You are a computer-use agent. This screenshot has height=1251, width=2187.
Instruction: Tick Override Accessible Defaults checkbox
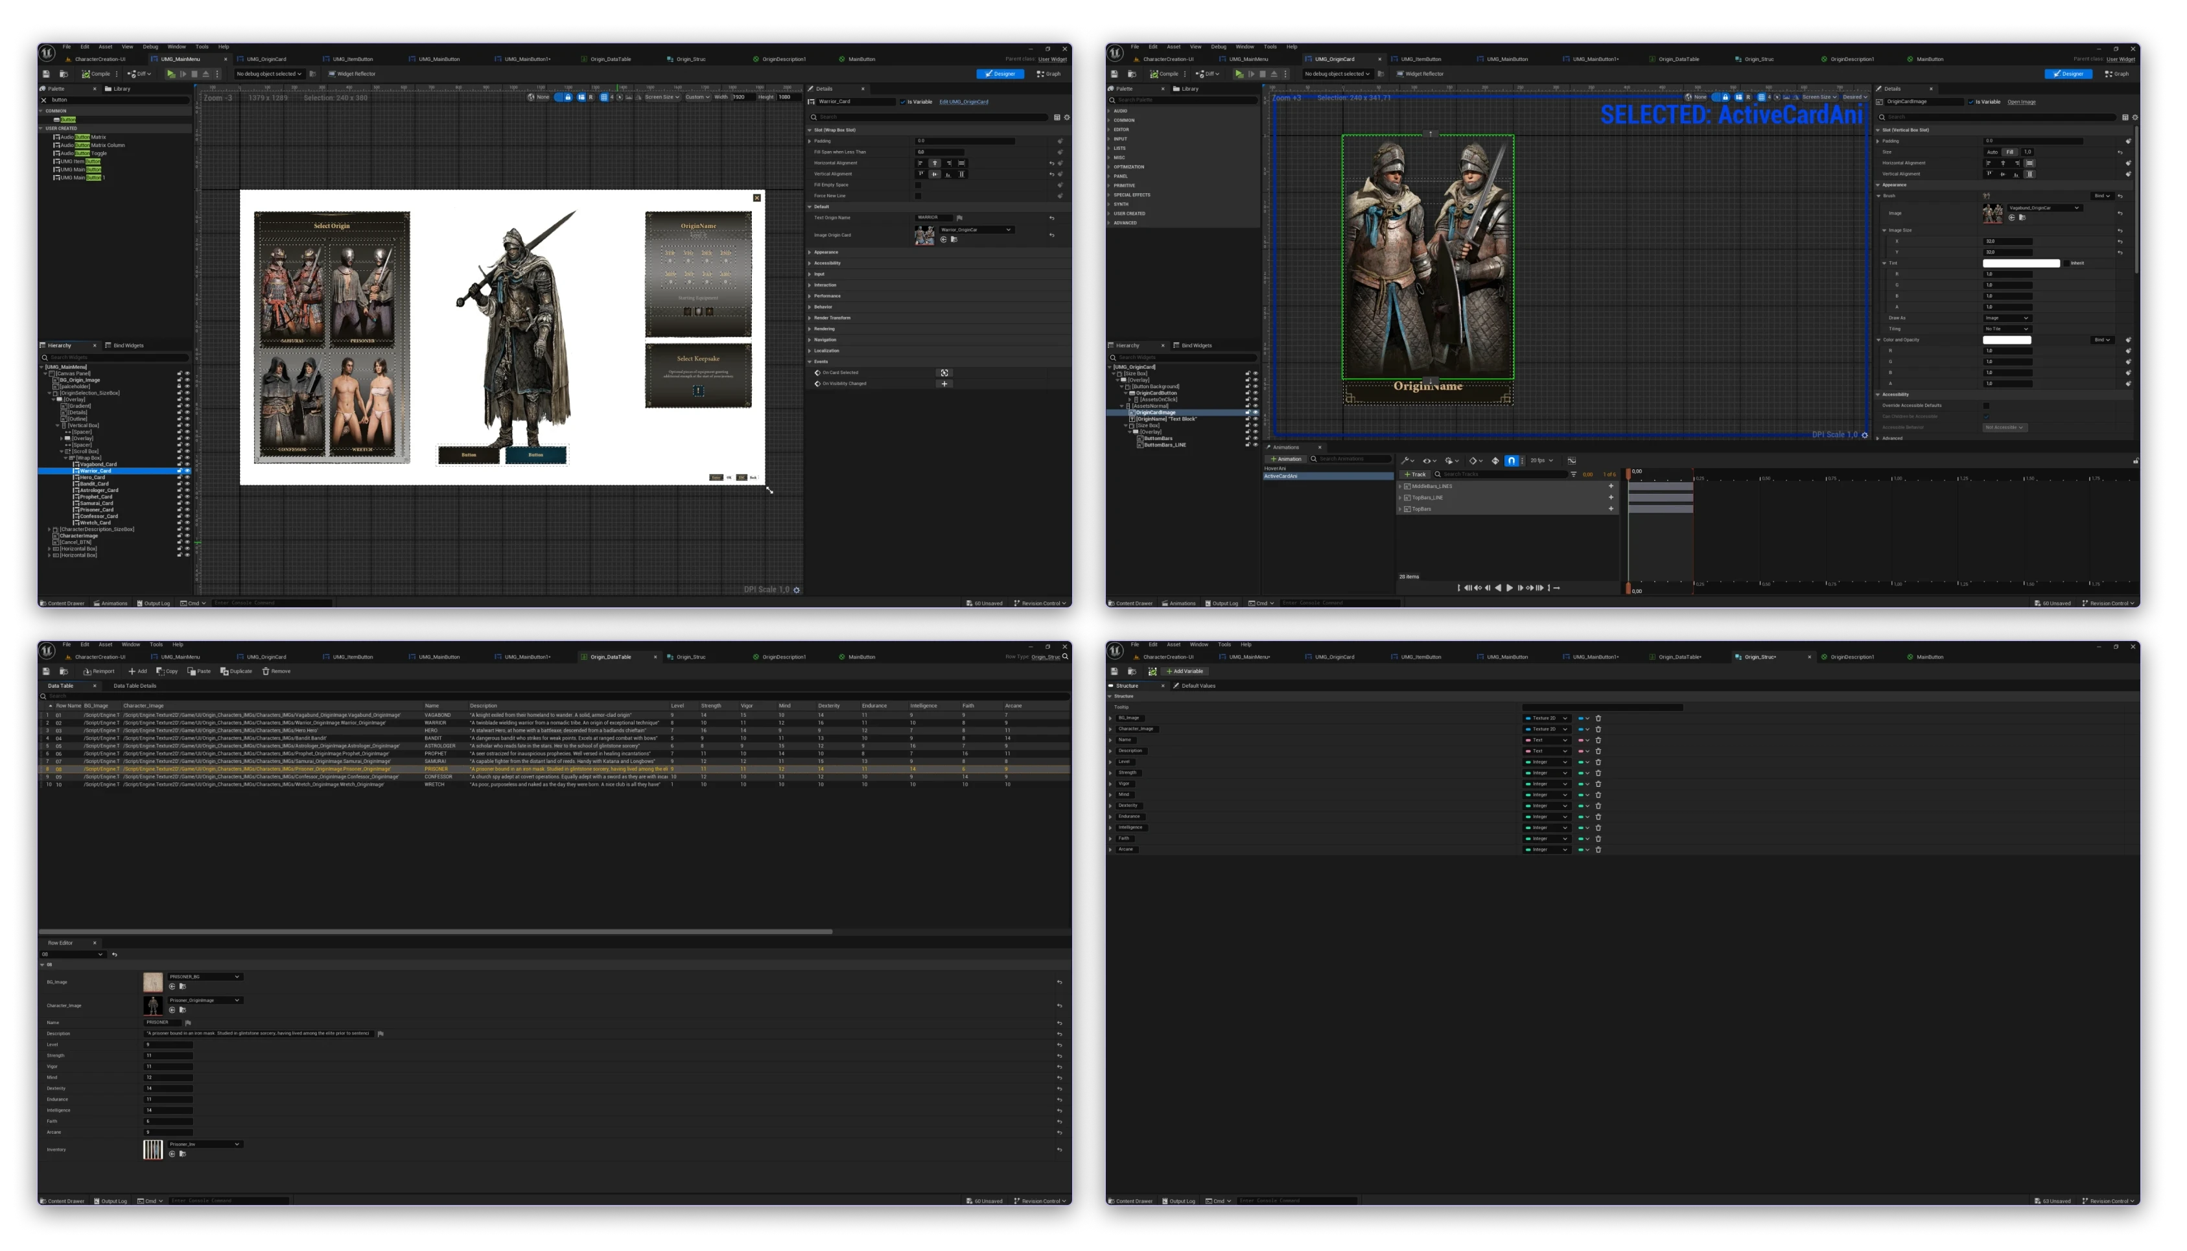coord(1986,406)
